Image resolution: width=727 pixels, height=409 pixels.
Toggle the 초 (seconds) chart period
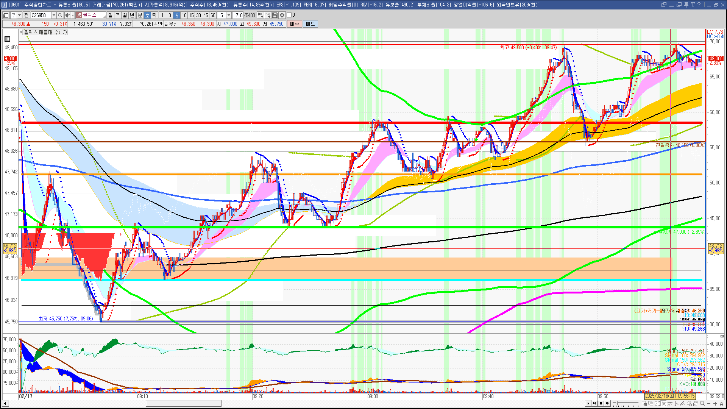[x=147, y=15]
